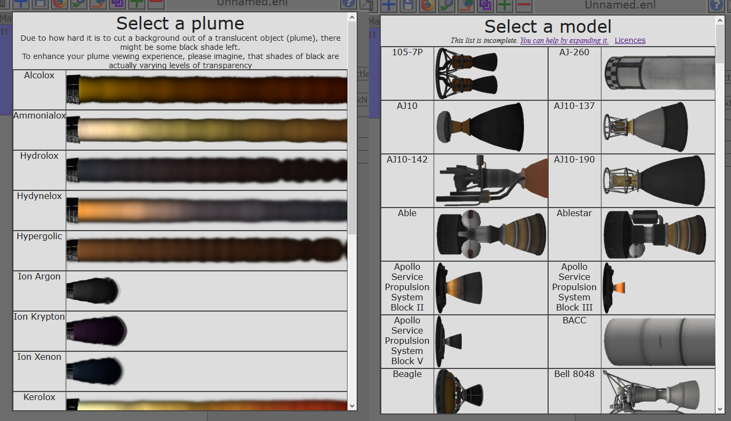Click blue plus icon behind plume dialog
The height and width of the screenshot is (421, 731).
[21, 4]
